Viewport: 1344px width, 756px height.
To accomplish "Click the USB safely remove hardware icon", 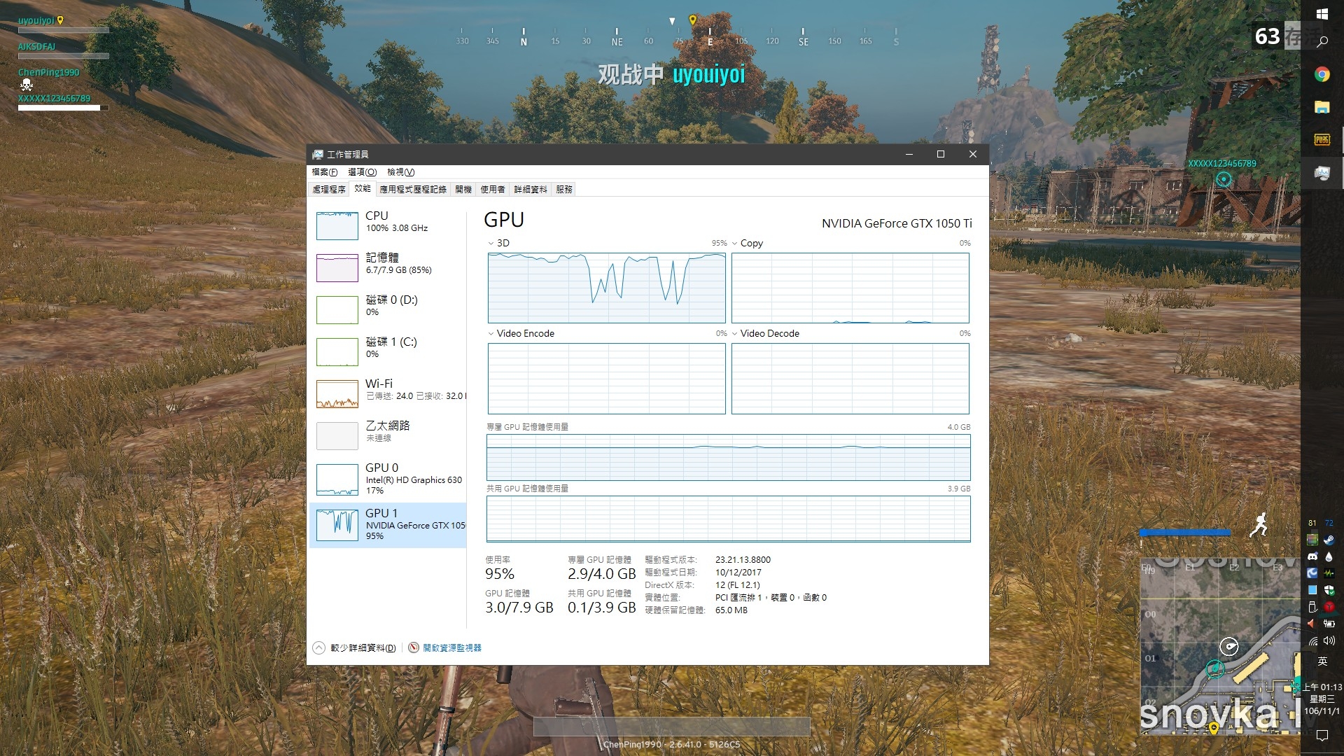I will [1312, 607].
